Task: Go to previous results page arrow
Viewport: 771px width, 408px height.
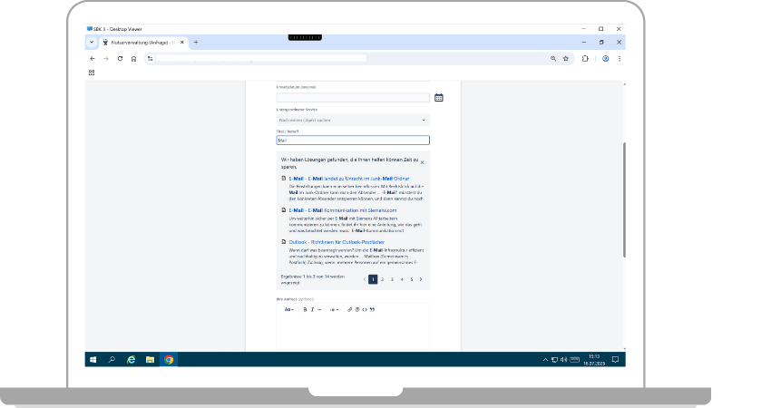Action: pos(365,279)
